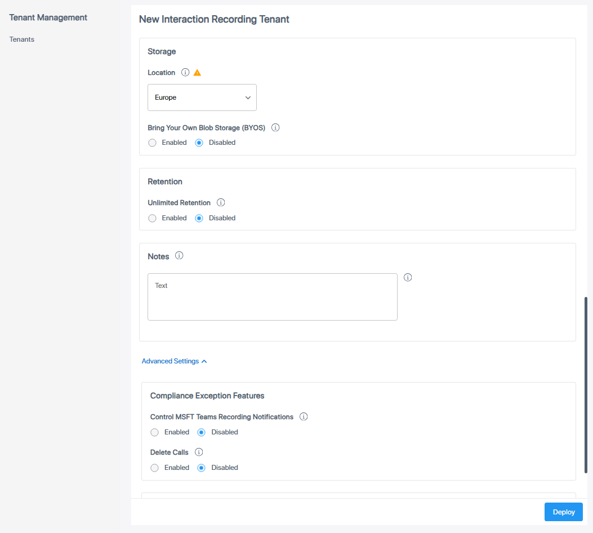Collapse the Advanced Settings section

174,361
